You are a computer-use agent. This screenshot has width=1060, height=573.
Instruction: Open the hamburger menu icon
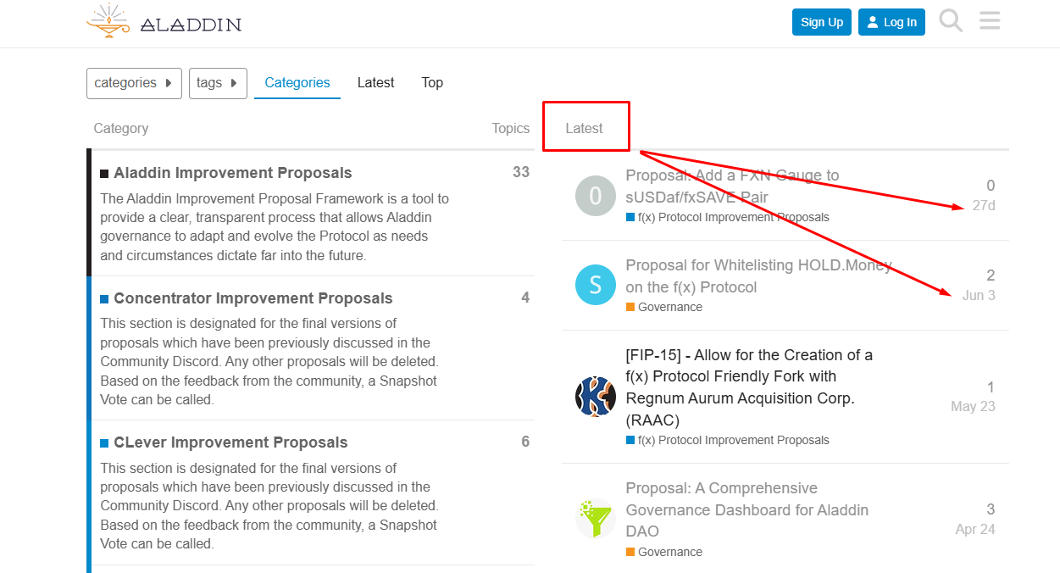(x=990, y=20)
